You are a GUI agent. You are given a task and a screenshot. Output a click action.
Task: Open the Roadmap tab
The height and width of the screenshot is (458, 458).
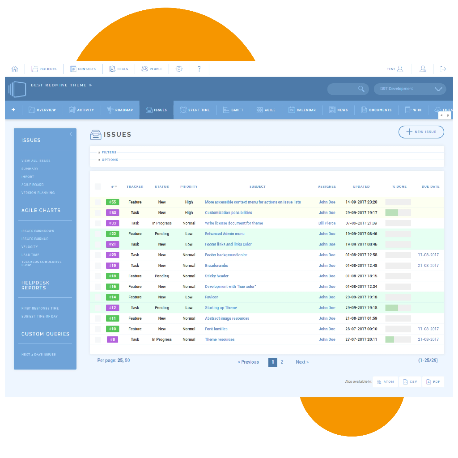pyautogui.click(x=119, y=110)
